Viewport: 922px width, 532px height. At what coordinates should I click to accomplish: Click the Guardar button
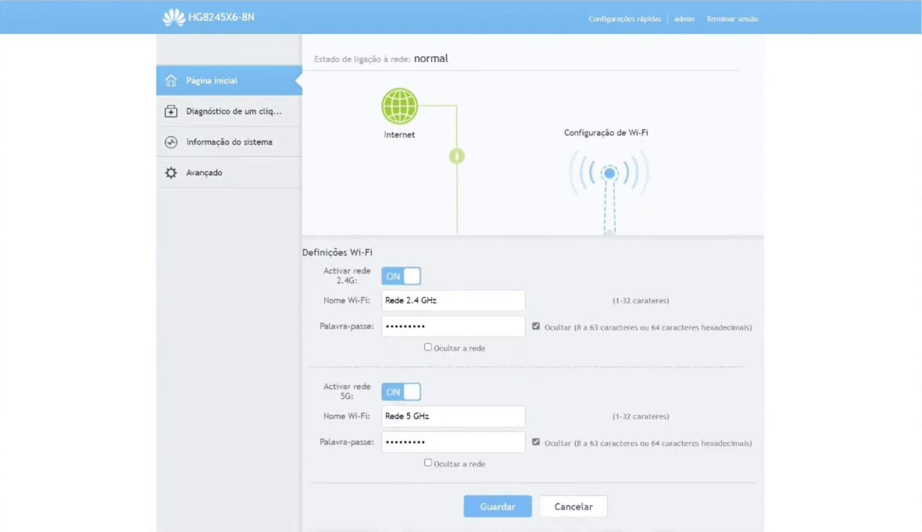(497, 507)
